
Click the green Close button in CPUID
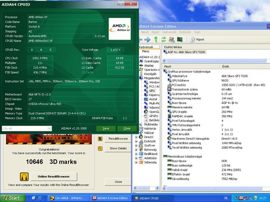[x=127, y=128]
